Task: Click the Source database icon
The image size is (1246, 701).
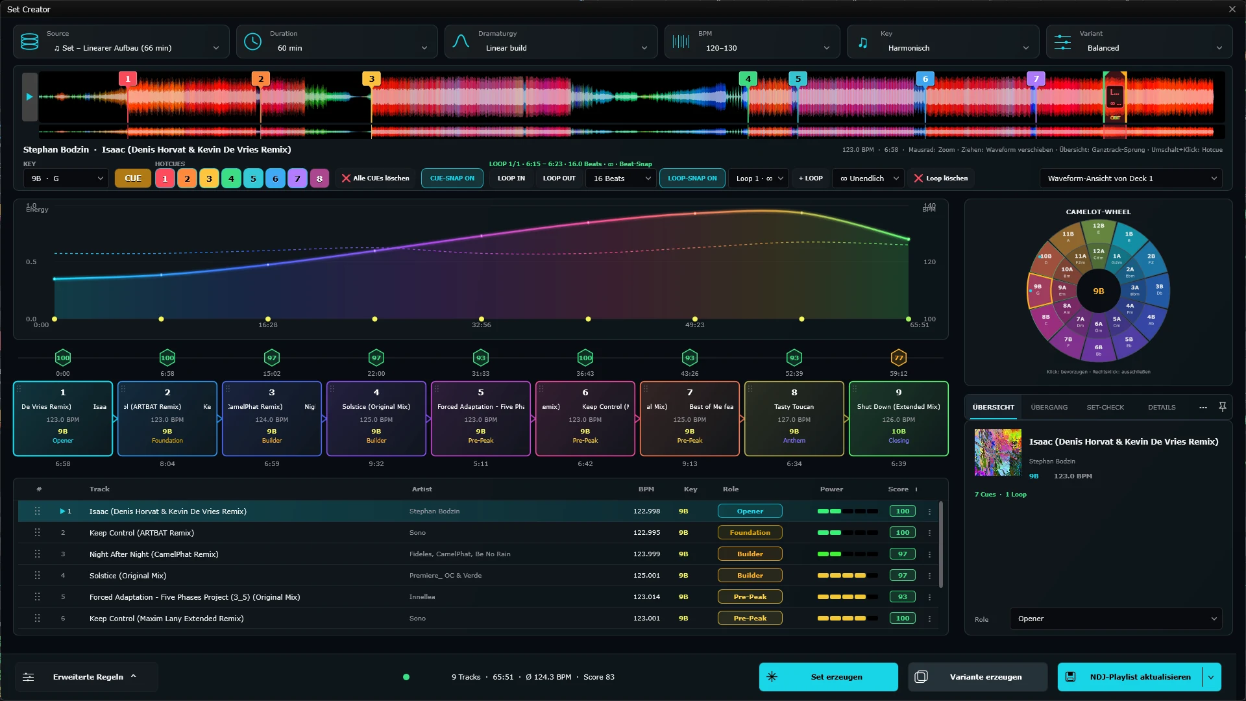Action: (x=30, y=42)
